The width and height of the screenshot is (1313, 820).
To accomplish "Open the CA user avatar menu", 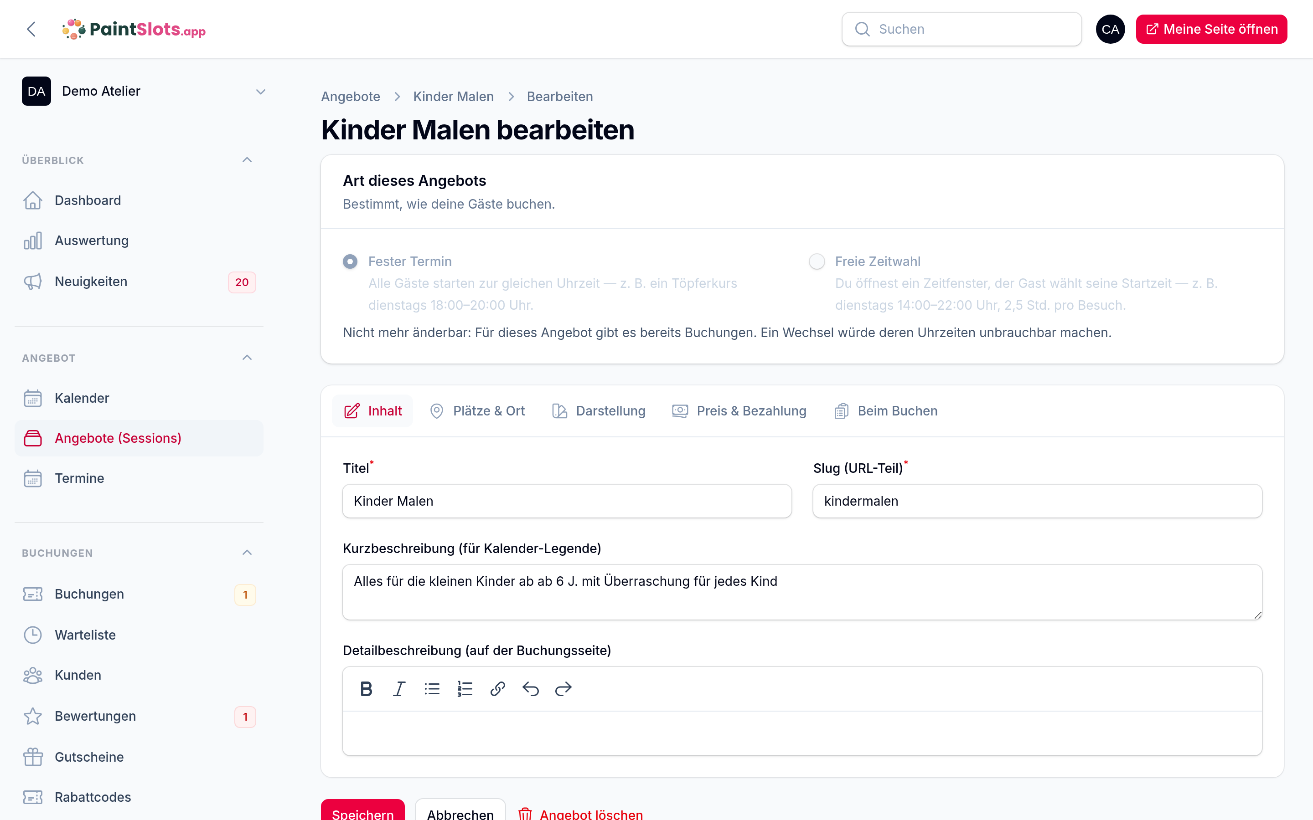I will click(x=1110, y=29).
